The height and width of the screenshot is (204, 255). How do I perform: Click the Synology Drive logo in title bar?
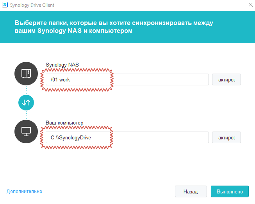(5, 5)
